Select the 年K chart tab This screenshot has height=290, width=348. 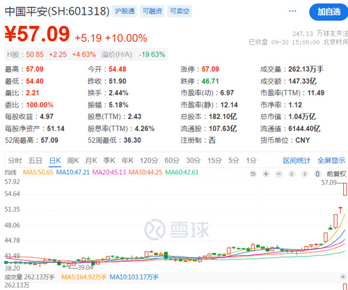[127, 160]
